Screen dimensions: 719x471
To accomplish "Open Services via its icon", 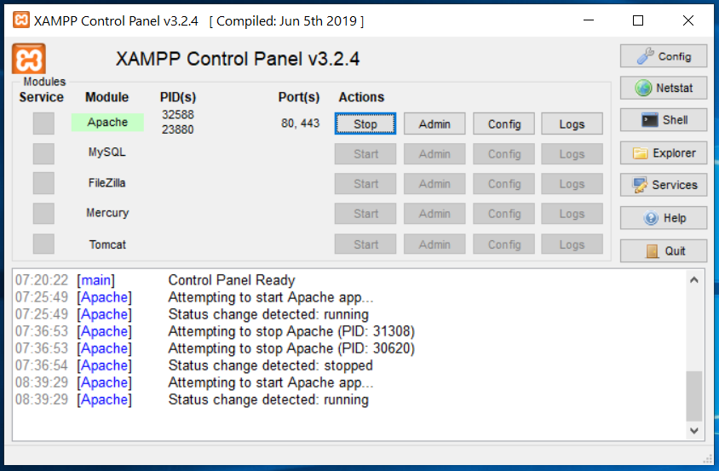I will pos(664,185).
